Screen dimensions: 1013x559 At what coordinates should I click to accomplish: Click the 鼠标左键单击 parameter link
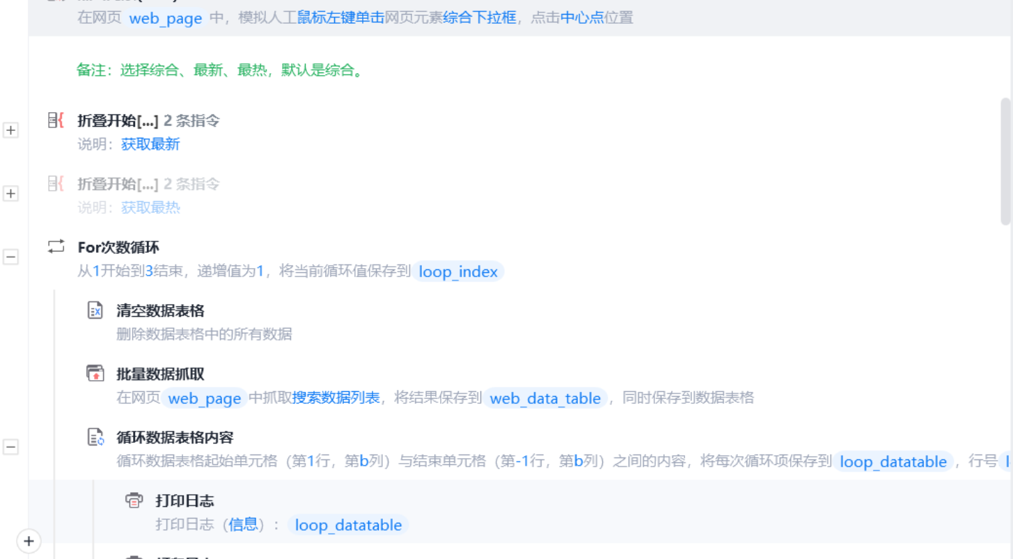341,17
